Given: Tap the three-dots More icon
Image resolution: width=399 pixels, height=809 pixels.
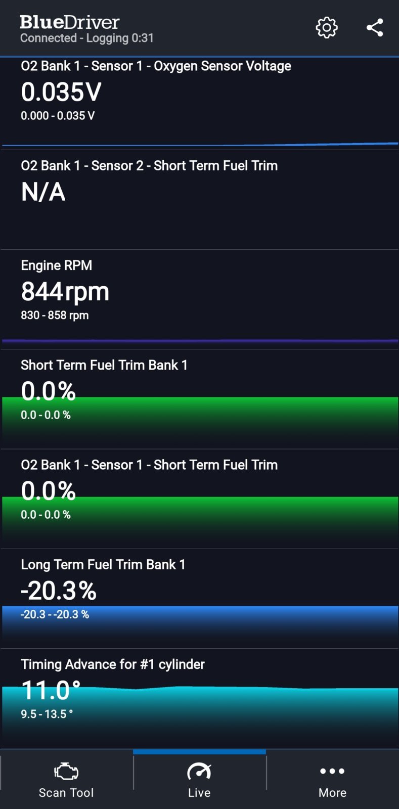Looking at the screenshot, I should (332, 771).
